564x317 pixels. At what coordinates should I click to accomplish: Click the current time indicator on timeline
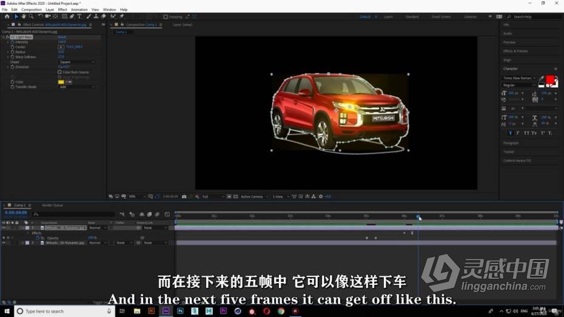coord(418,216)
